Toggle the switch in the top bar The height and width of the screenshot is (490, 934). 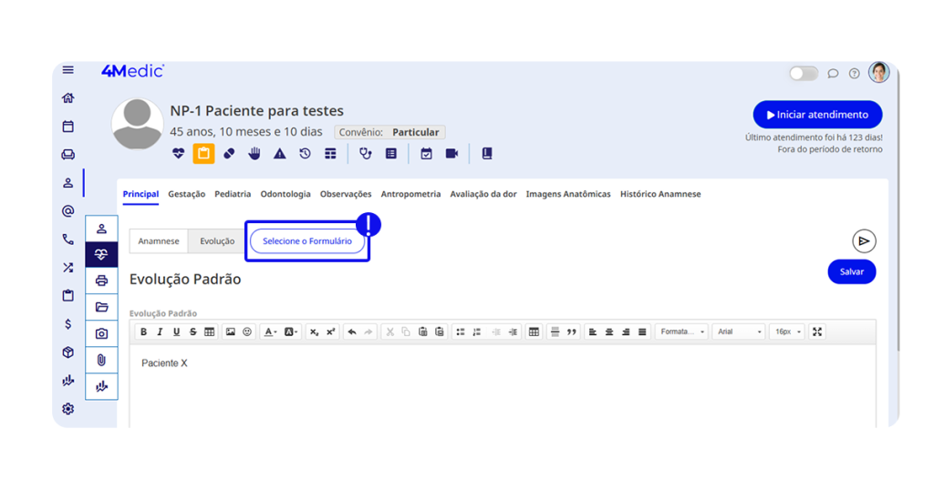[x=803, y=73]
